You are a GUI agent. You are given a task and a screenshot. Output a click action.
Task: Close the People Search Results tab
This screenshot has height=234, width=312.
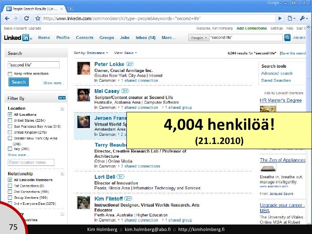(61, 9)
